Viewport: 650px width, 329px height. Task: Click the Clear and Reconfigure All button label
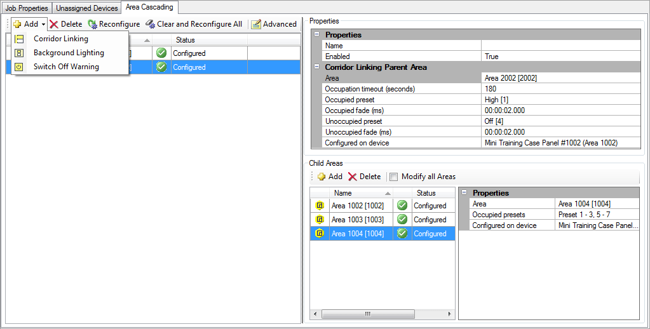point(200,24)
